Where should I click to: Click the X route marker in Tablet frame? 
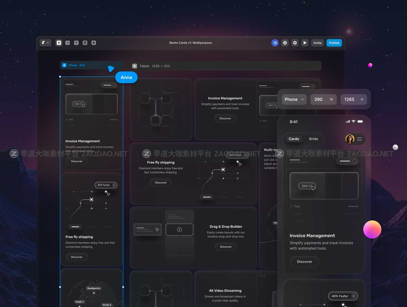pos(223,169)
